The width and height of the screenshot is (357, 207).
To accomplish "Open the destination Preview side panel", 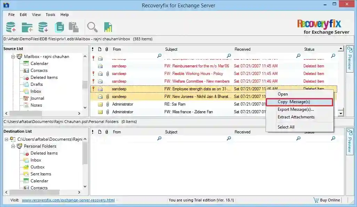I will pyautogui.click(x=349, y=142).
